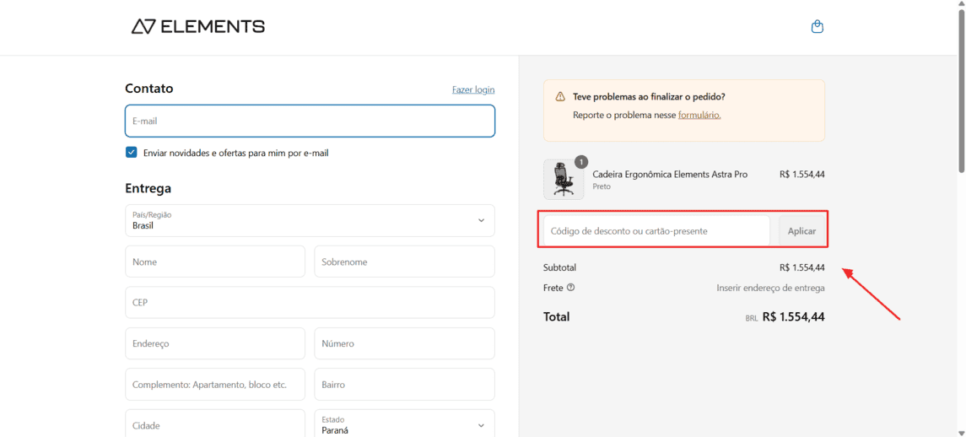Click the Frete help question-mark icon

(570, 287)
